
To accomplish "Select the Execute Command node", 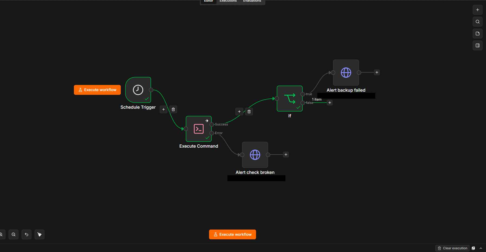I will pyautogui.click(x=199, y=129).
